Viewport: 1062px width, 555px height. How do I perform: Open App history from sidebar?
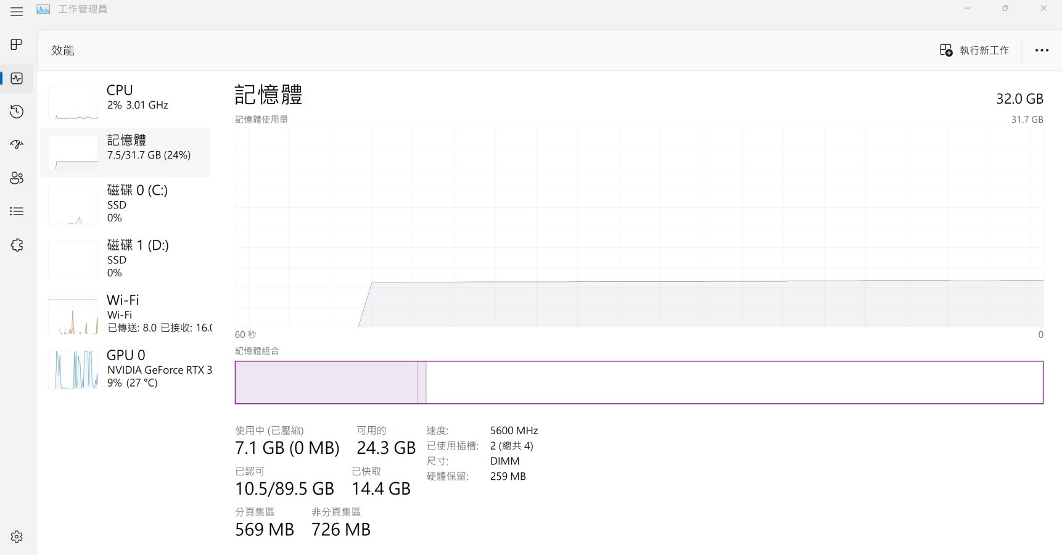point(17,112)
